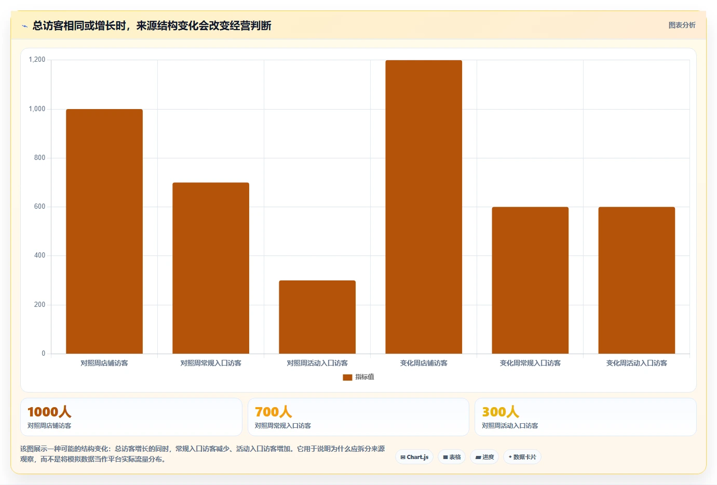This screenshot has height=485, width=717.
Task: Click the 变化周常规入口访客 bar
Action: point(530,280)
